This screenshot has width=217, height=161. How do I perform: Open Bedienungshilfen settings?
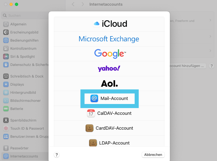point(25,41)
